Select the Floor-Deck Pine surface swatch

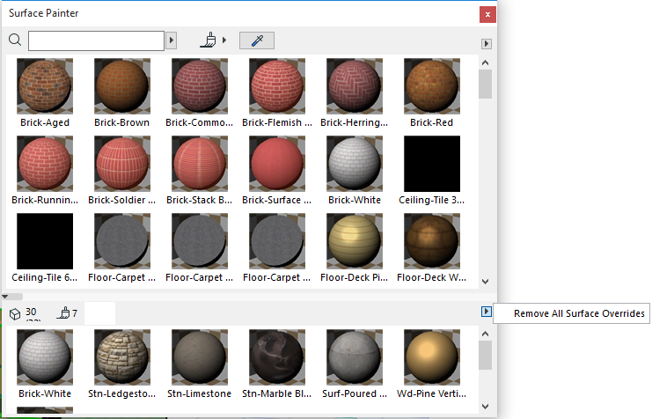coord(355,240)
